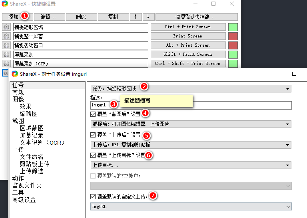This screenshot has width=307, height=218.
Task: Move hotkey down with the ↓ arrow button
Action: click(x=148, y=17)
